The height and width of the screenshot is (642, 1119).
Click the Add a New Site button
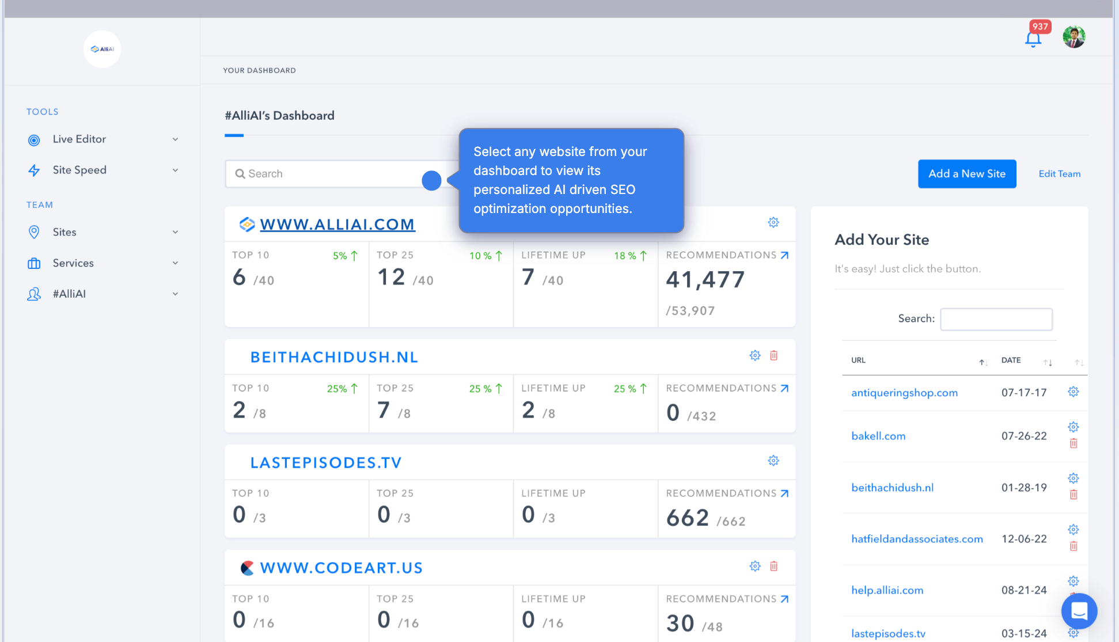[x=966, y=174]
